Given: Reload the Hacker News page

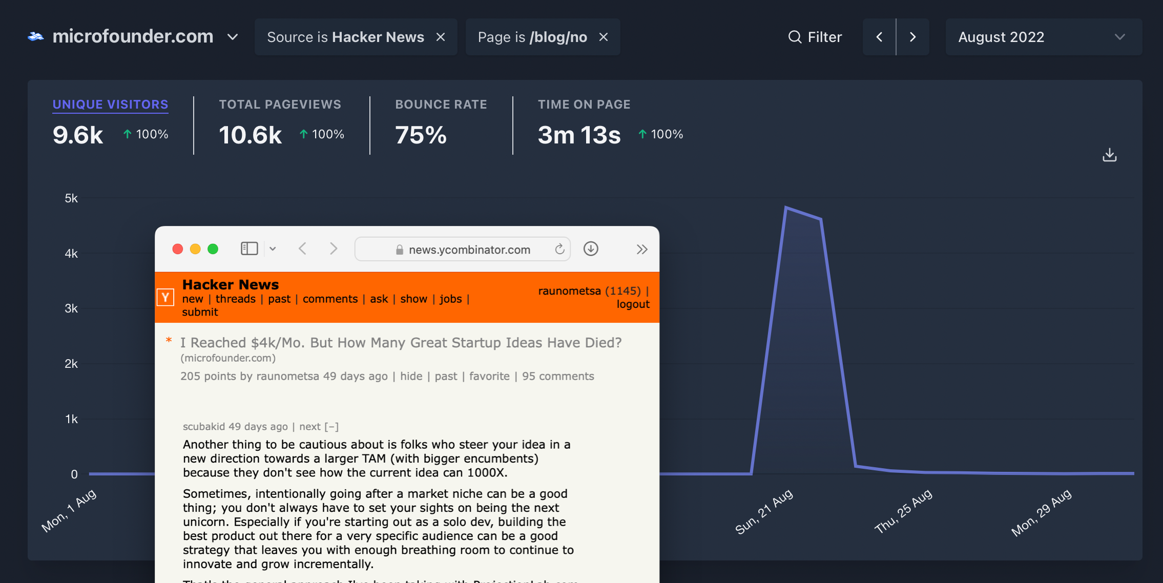Looking at the screenshot, I should click(x=559, y=249).
